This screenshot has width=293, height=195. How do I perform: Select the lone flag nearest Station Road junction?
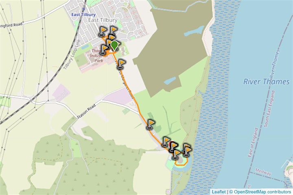pyautogui.click(x=151, y=124)
